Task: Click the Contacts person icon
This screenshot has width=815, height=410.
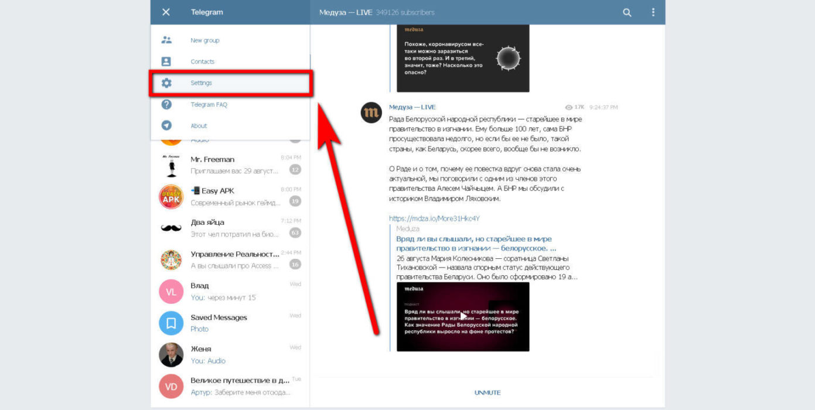Action: pyautogui.click(x=166, y=61)
